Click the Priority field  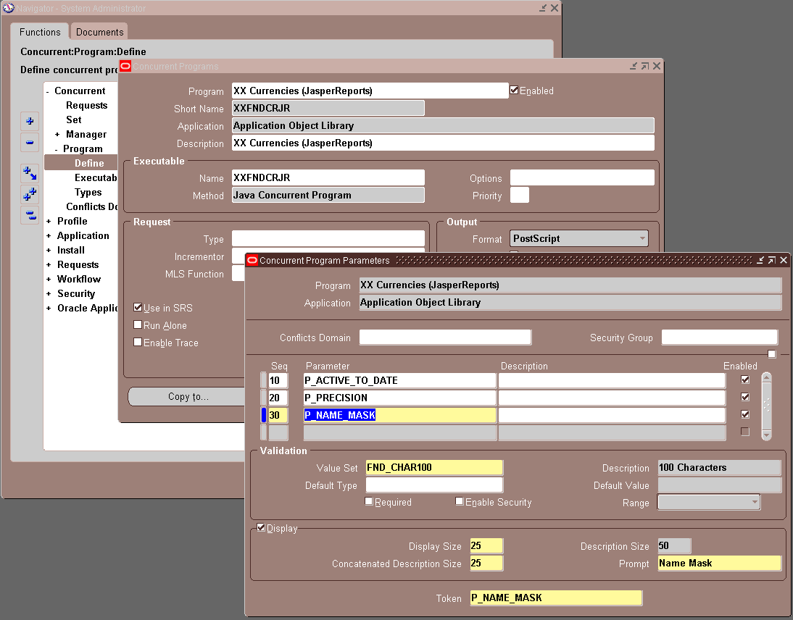(520, 195)
